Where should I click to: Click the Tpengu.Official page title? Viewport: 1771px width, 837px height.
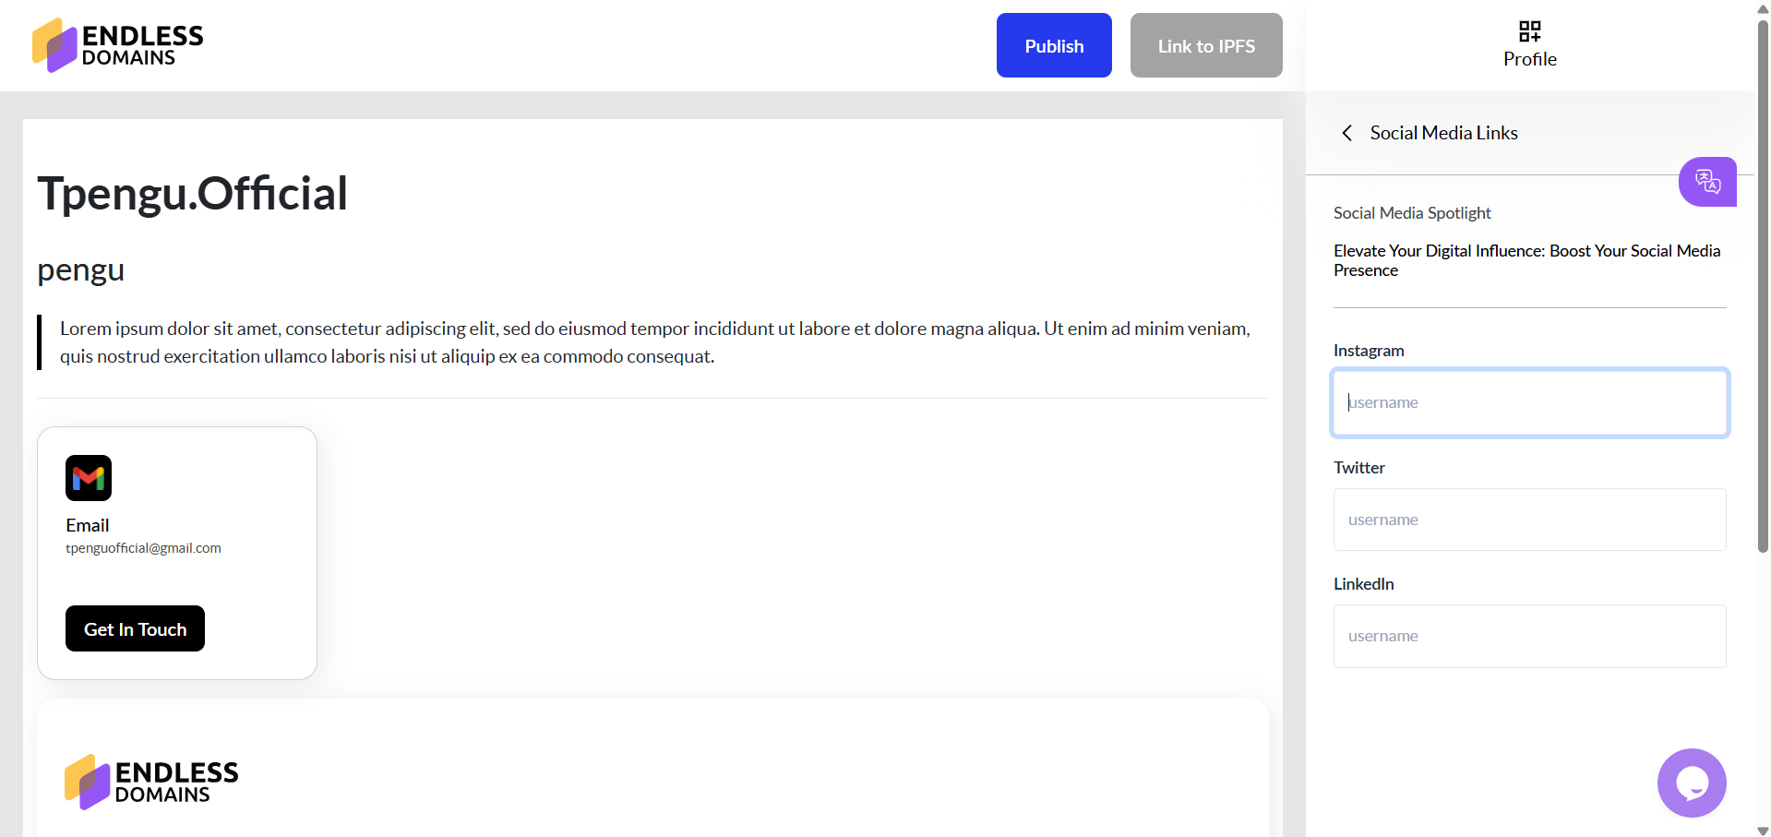(192, 194)
